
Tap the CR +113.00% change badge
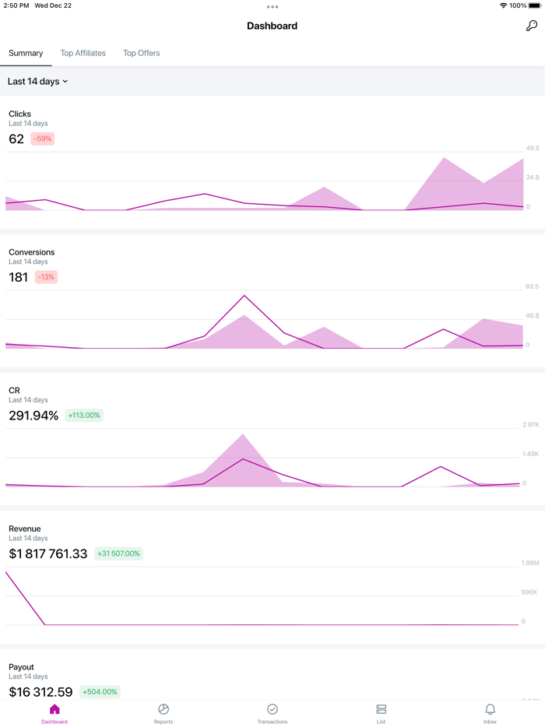point(84,416)
